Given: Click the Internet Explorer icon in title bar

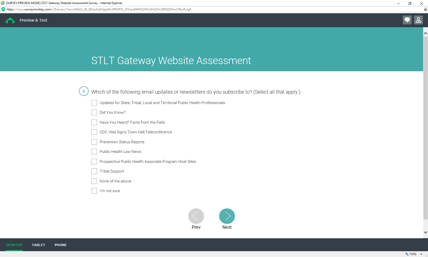Looking at the screenshot, I should click(x=3, y=3).
